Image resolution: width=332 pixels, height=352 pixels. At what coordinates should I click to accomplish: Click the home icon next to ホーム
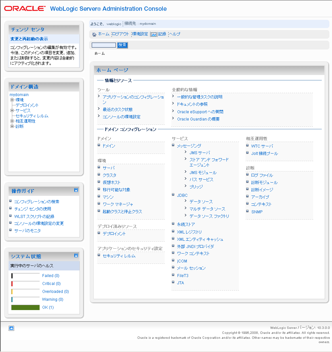(94, 34)
